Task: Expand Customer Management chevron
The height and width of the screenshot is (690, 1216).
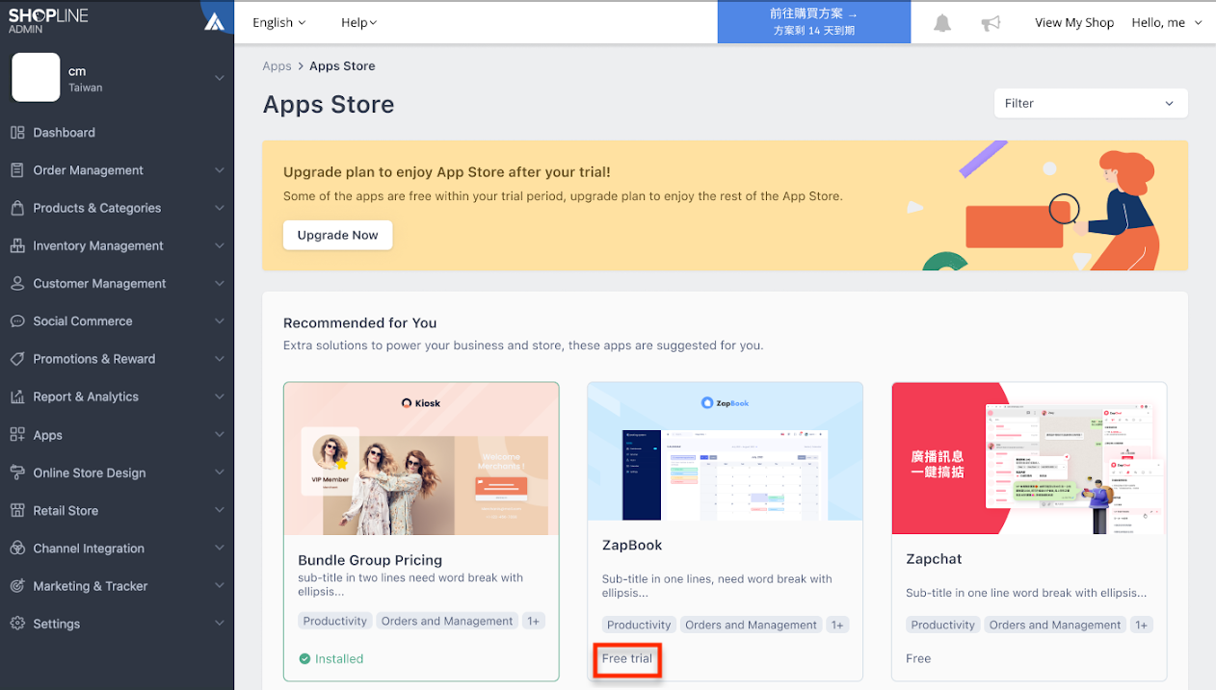Action: [x=220, y=284]
